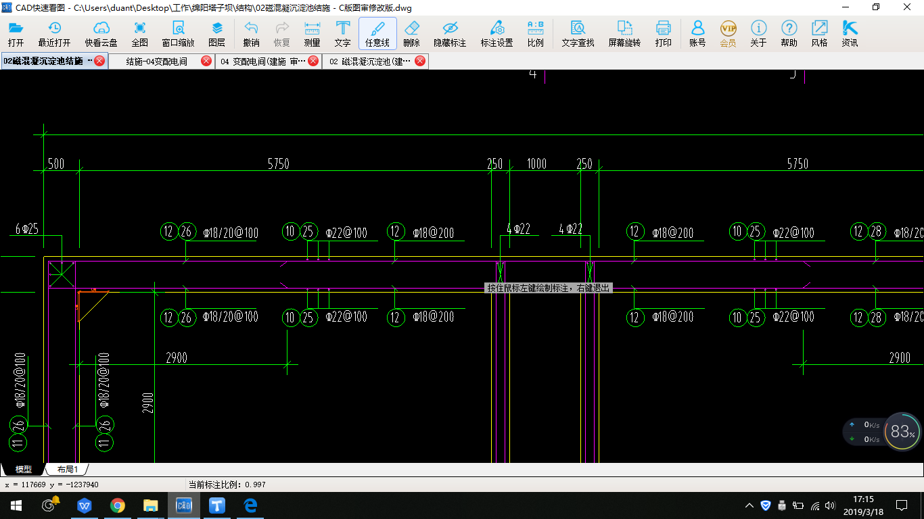Click the 屏幕旋转 screen rotate icon
Image resolution: width=924 pixels, height=519 pixels.
624,33
